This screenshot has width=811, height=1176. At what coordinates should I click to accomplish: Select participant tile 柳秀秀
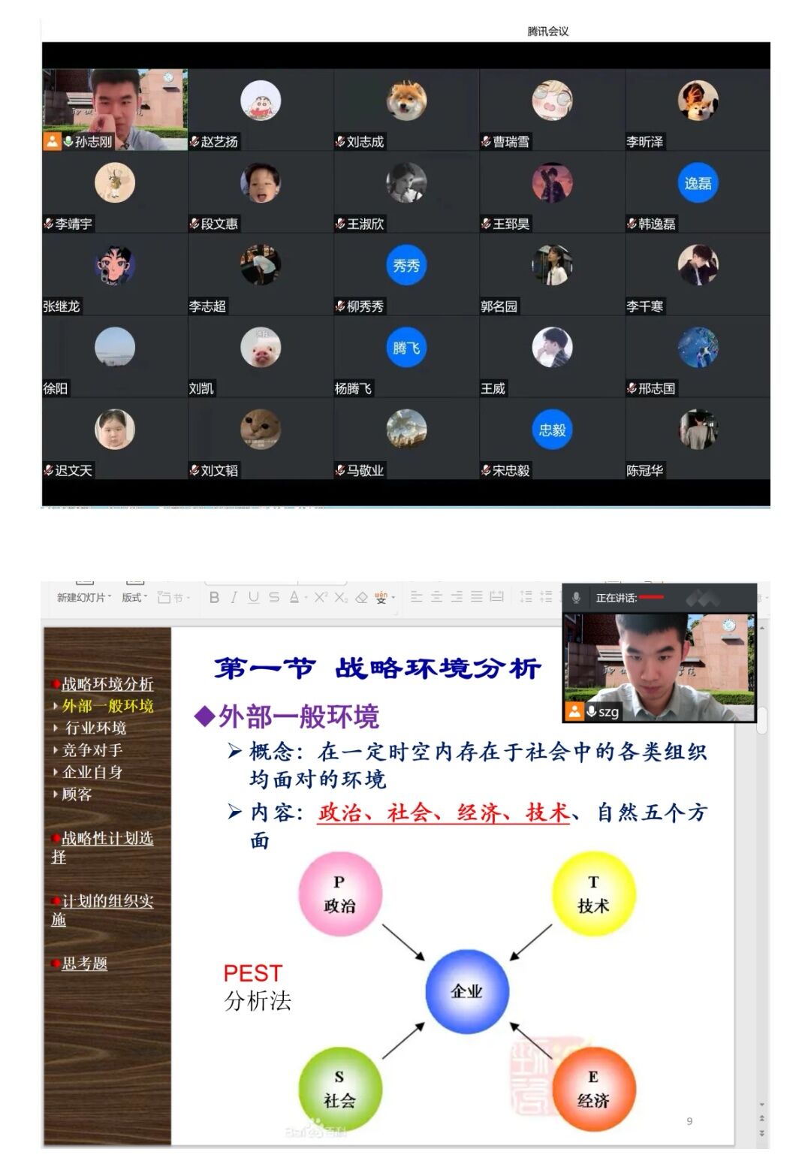pos(406,274)
